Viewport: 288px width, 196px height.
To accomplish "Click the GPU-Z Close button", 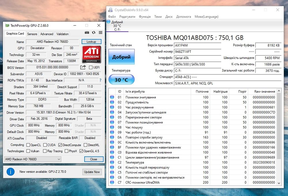I will 94,159.
